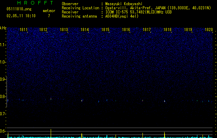Click the 1.1 kHz axis label

(3, 45)
